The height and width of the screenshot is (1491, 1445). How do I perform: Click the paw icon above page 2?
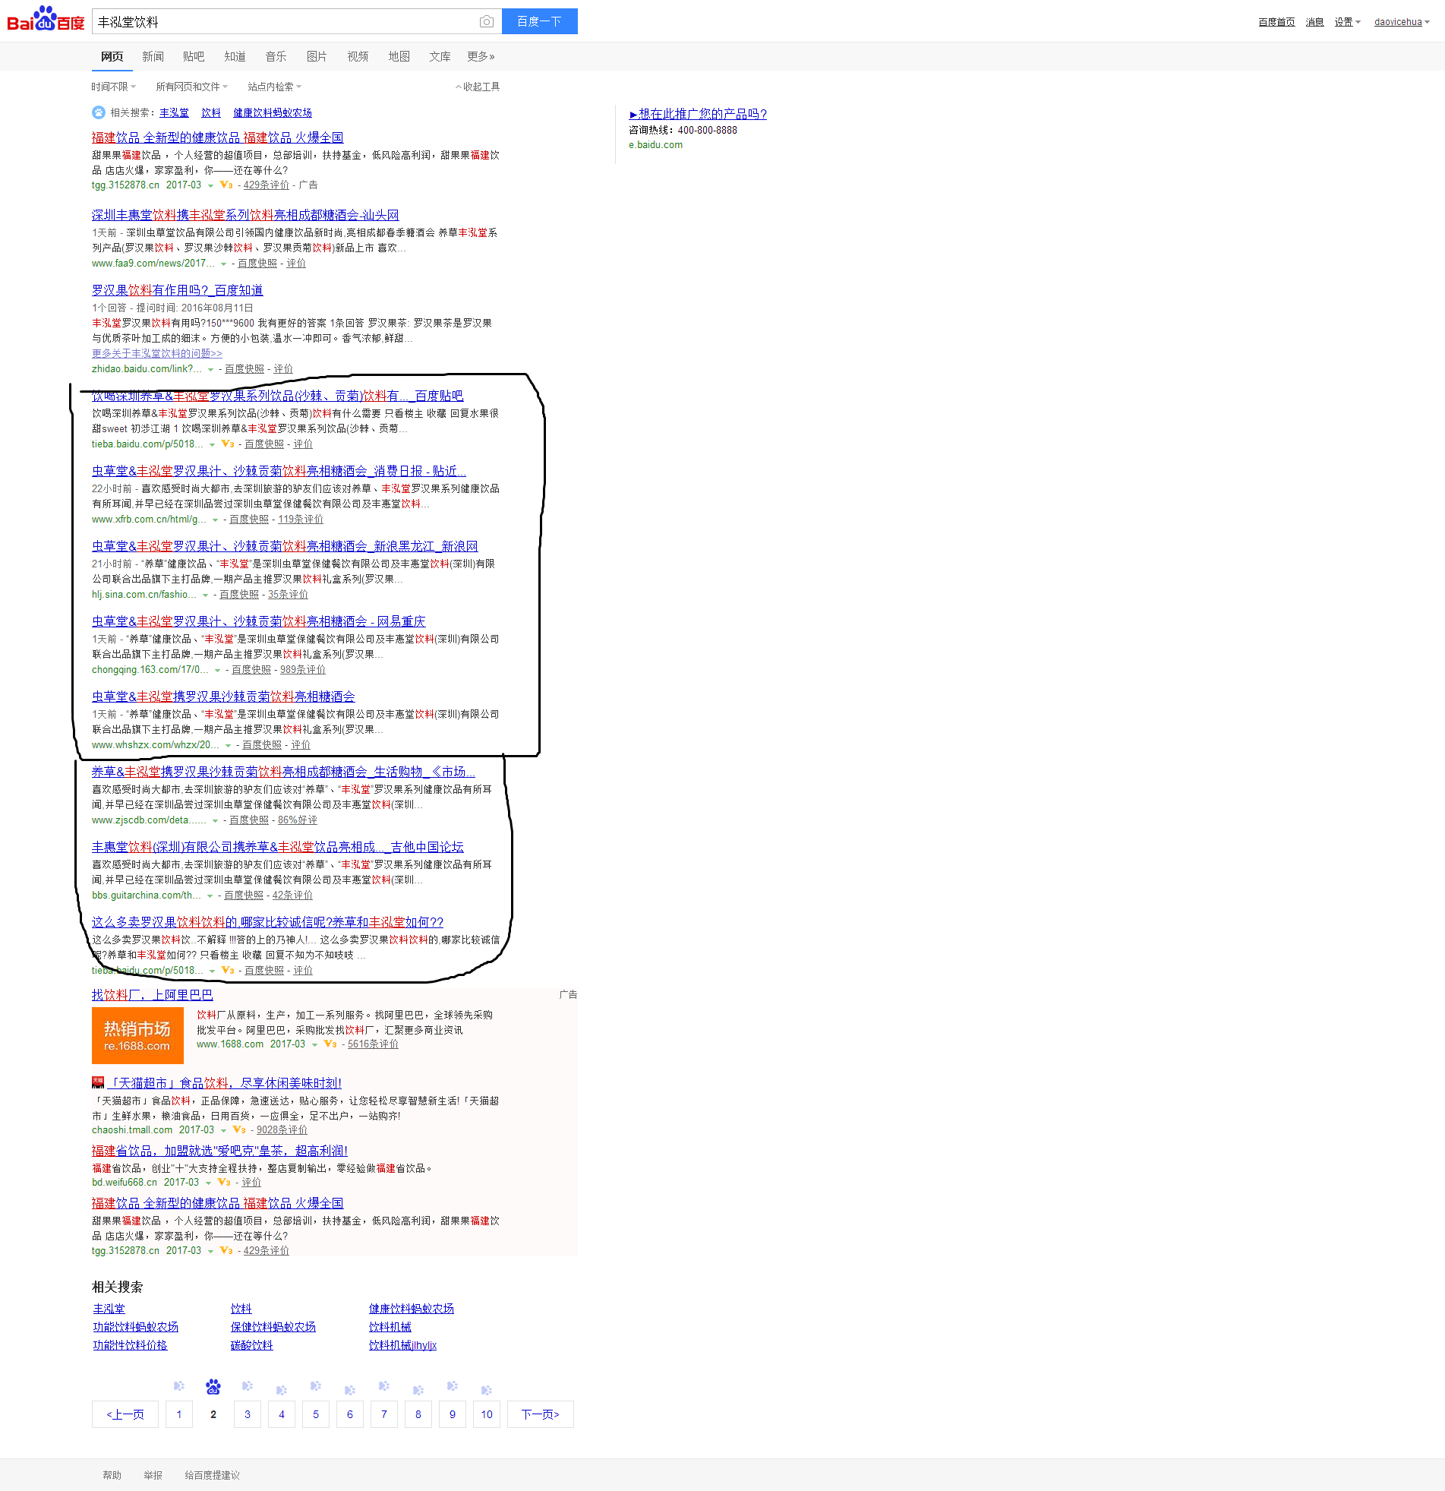213,1387
